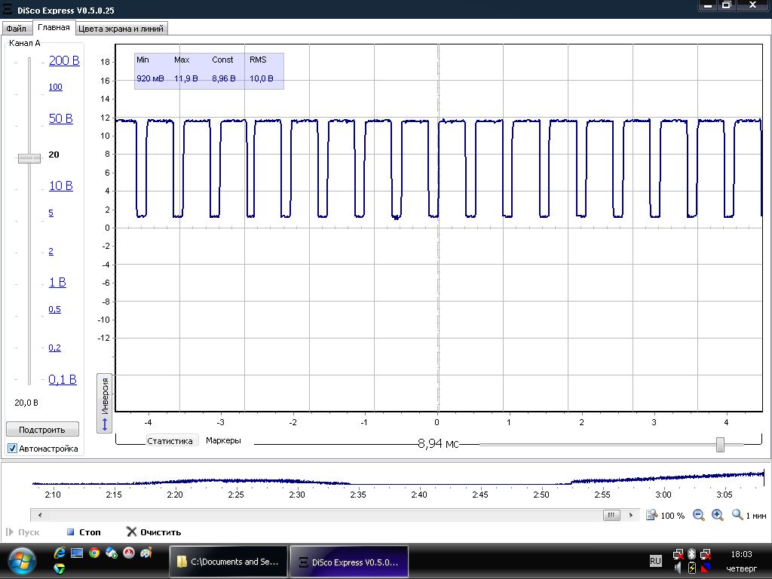The image size is (772, 579).
Task: Click the time base slider handle
Action: [720, 445]
